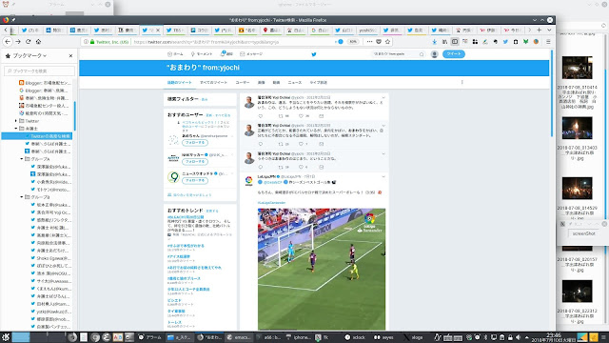Open 2018-07-08_010414 thumbnail in file manager
The height and width of the screenshot is (343, 609).
tap(578, 68)
